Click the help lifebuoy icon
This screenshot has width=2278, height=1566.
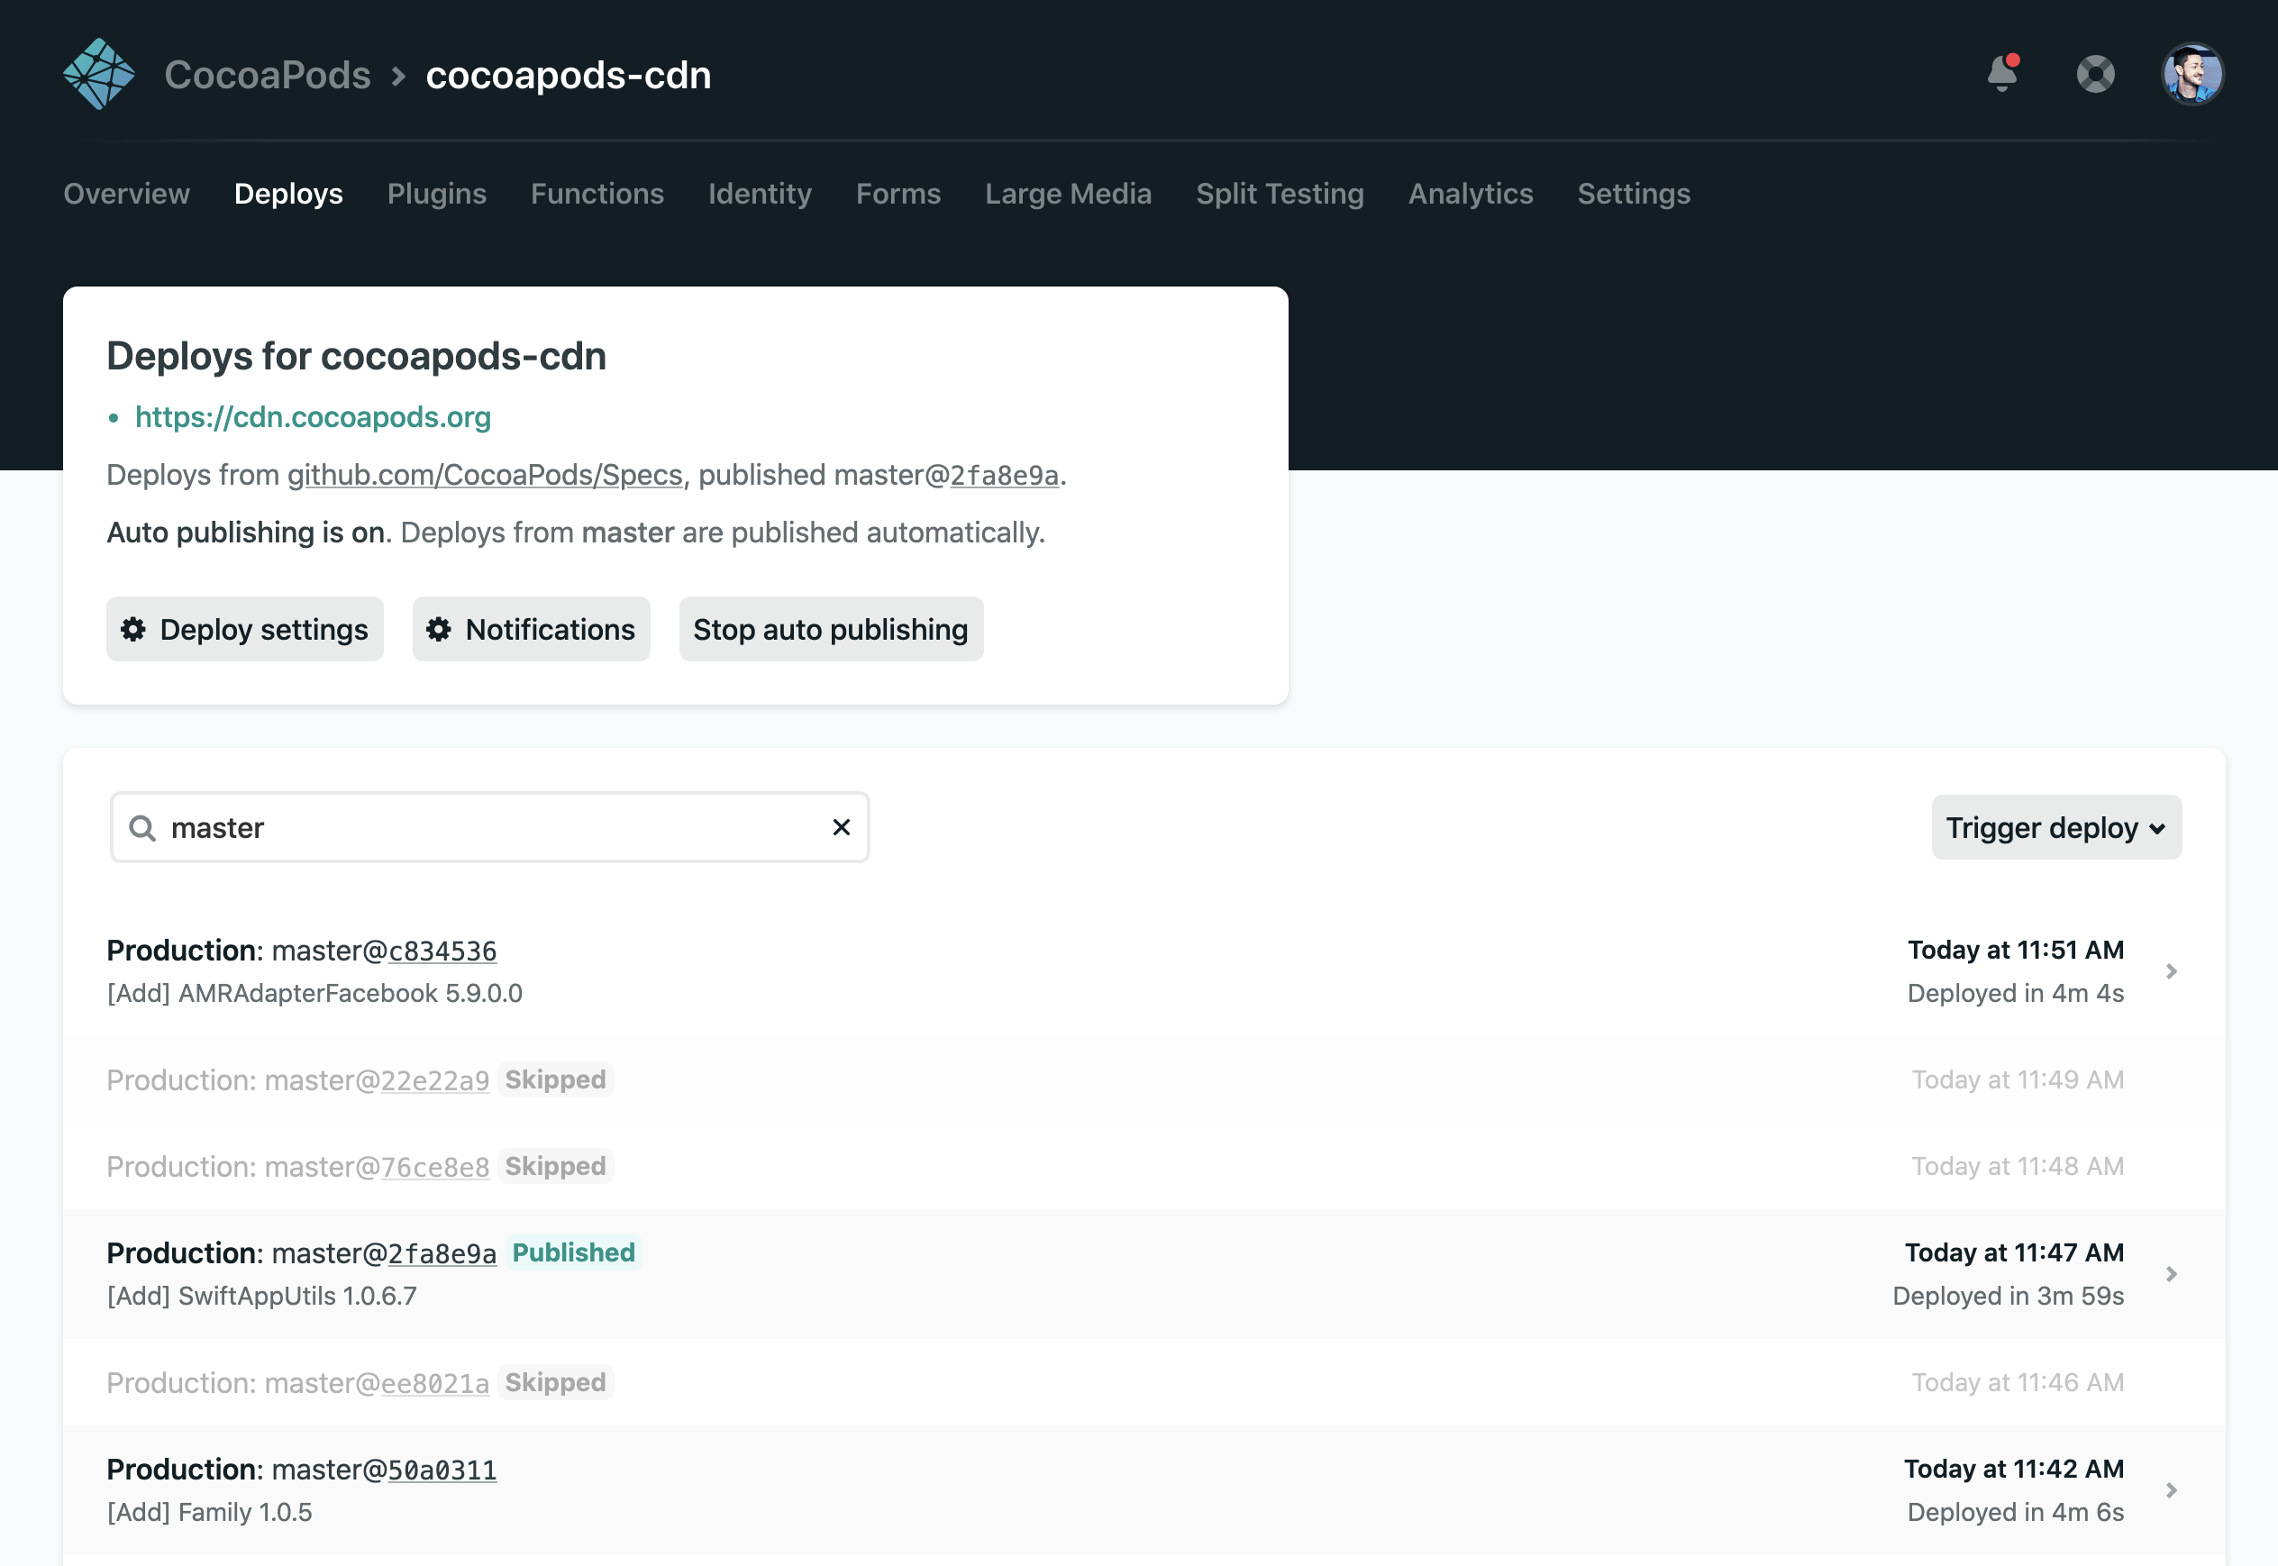[2095, 74]
